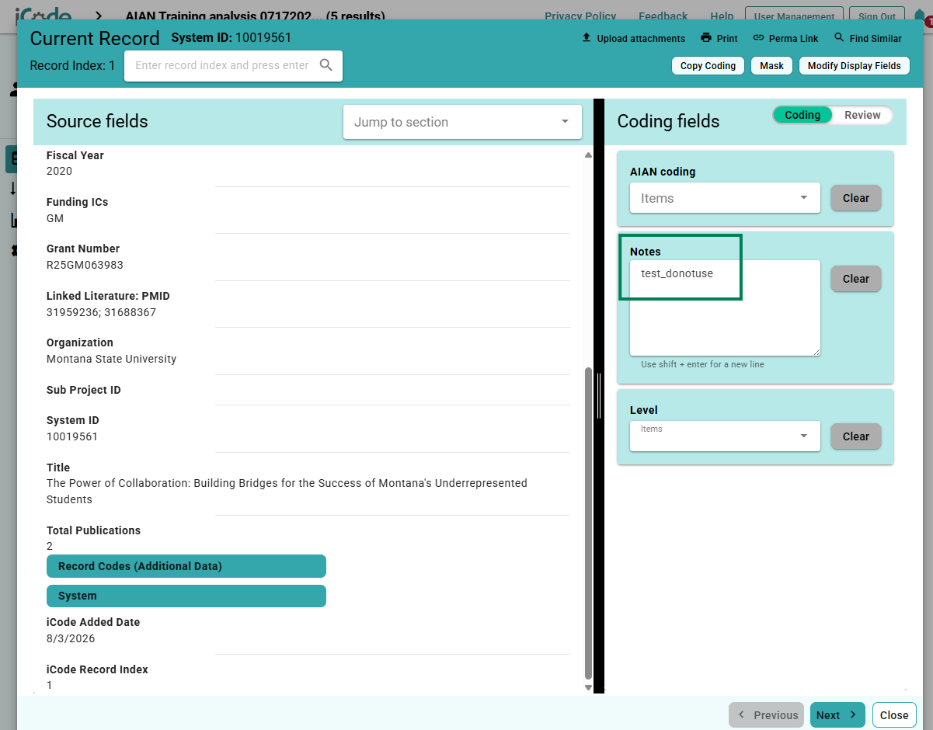Clear the Level field
This screenshot has width=933, height=730.
(x=856, y=436)
